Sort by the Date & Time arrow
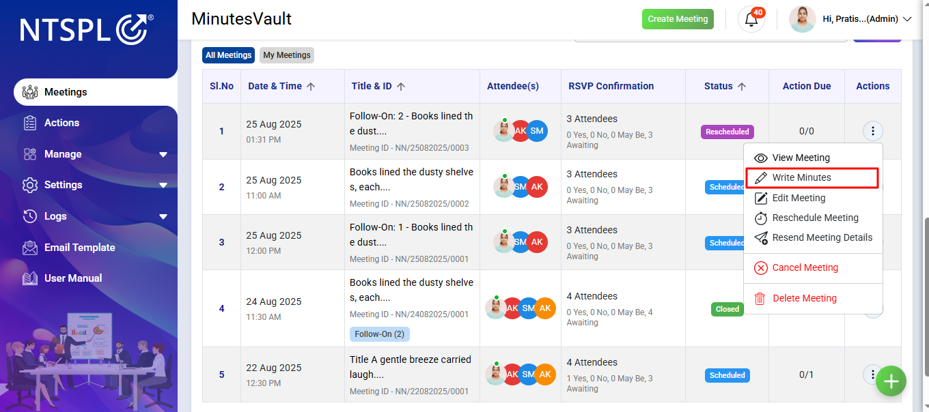 (311, 87)
